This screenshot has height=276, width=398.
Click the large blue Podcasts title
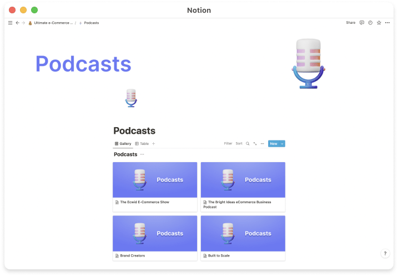coord(83,64)
